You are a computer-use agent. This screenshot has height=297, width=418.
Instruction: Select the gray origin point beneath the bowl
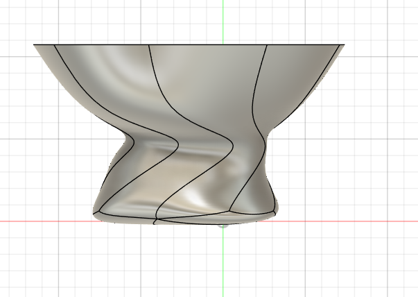[x=223, y=226]
